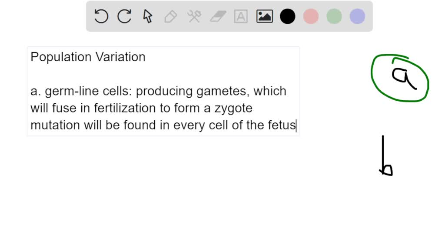The image size is (445, 250).
Task: Click the germ-line cells text line
Action: (x=158, y=91)
